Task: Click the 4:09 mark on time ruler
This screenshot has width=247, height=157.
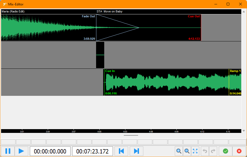Action: 176,132
